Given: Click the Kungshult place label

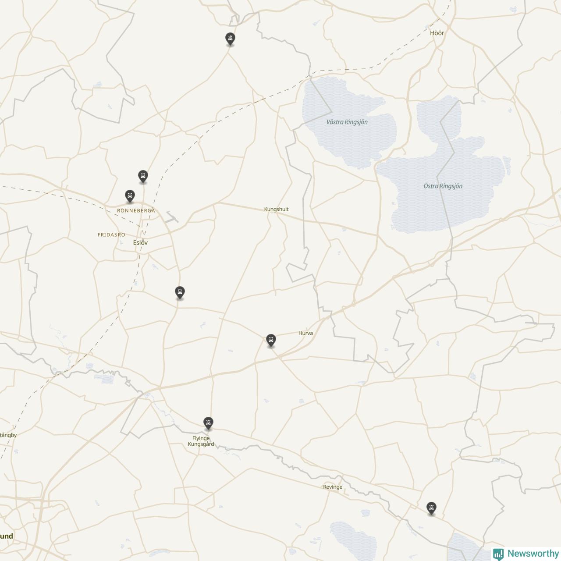Looking at the screenshot, I should coord(277,209).
